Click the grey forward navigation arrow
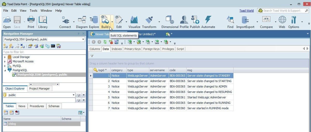The width and height of the screenshot is (311, 132). coord(99,42)
